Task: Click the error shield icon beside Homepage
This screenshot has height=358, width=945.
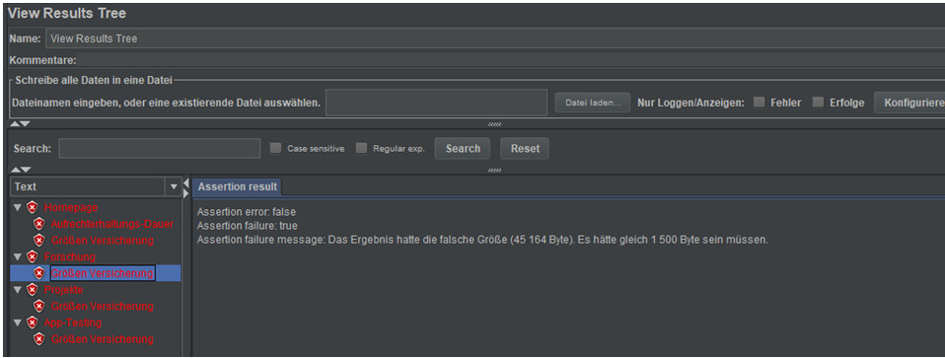Action: point(33,207)
